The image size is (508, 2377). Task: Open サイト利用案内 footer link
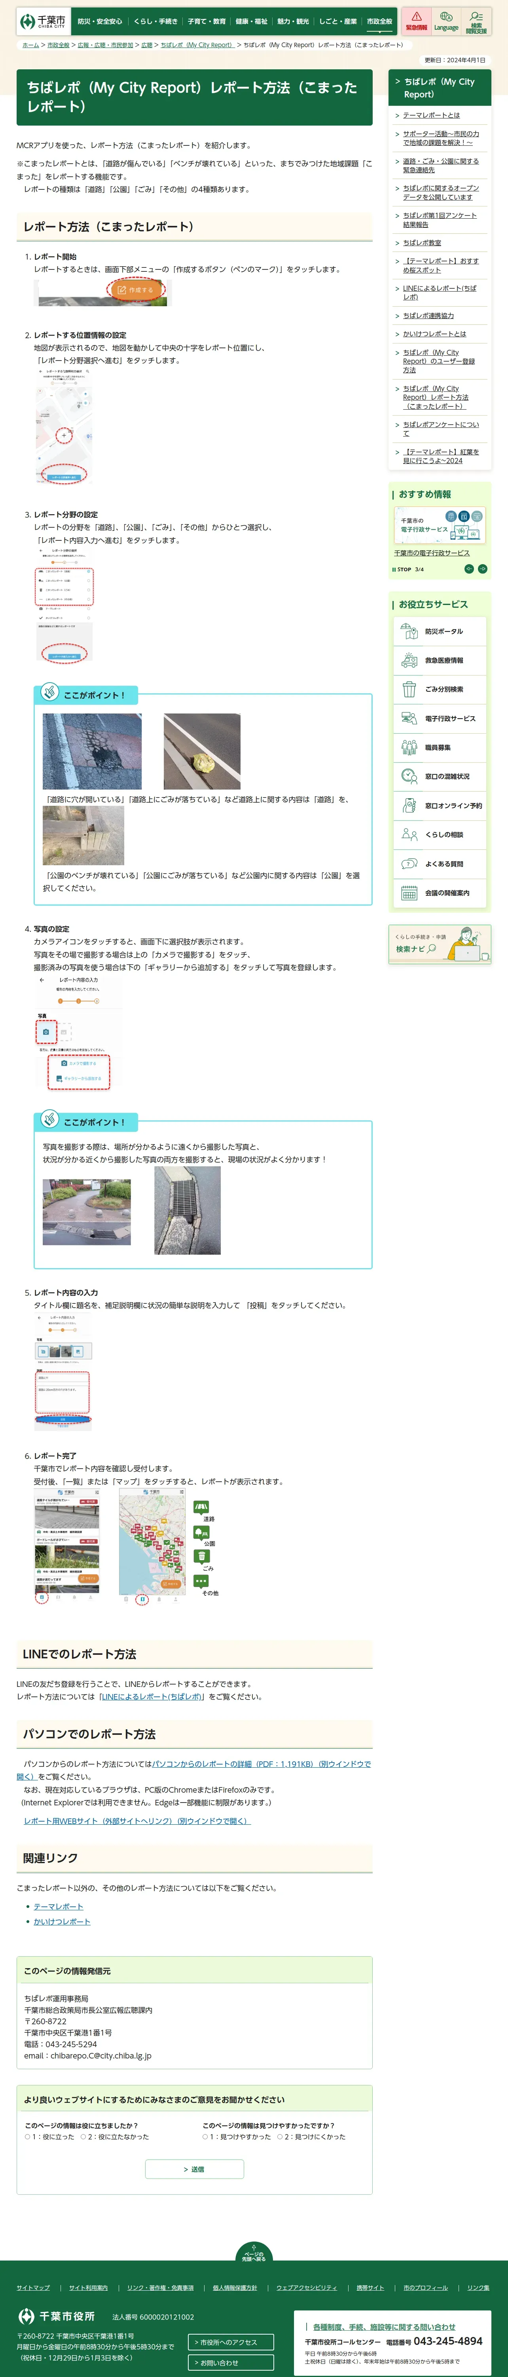(x=89, y=2287)
